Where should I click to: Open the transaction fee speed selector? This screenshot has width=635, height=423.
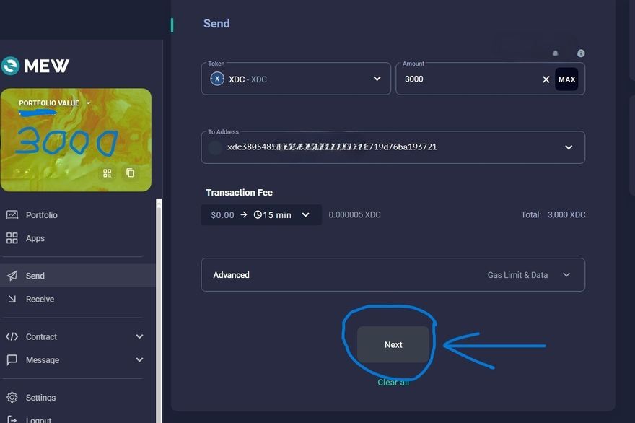point(261,215)
